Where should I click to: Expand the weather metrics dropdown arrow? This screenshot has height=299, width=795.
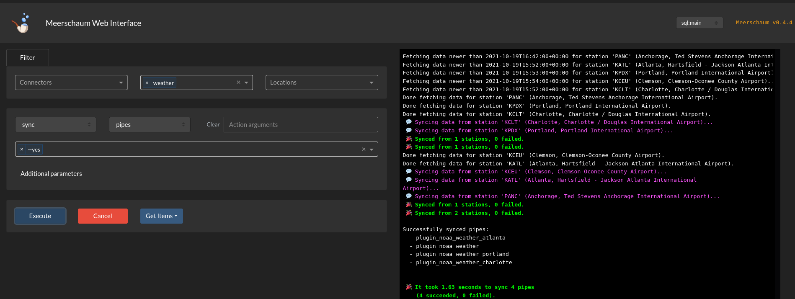click(246, 82)
